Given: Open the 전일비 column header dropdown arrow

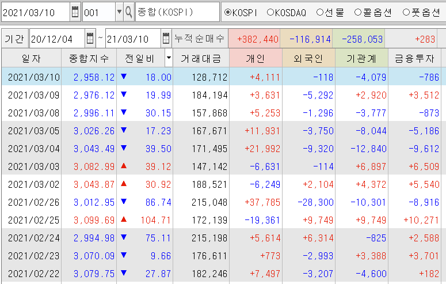Looking at the screenshot, I should coord(169,58).
